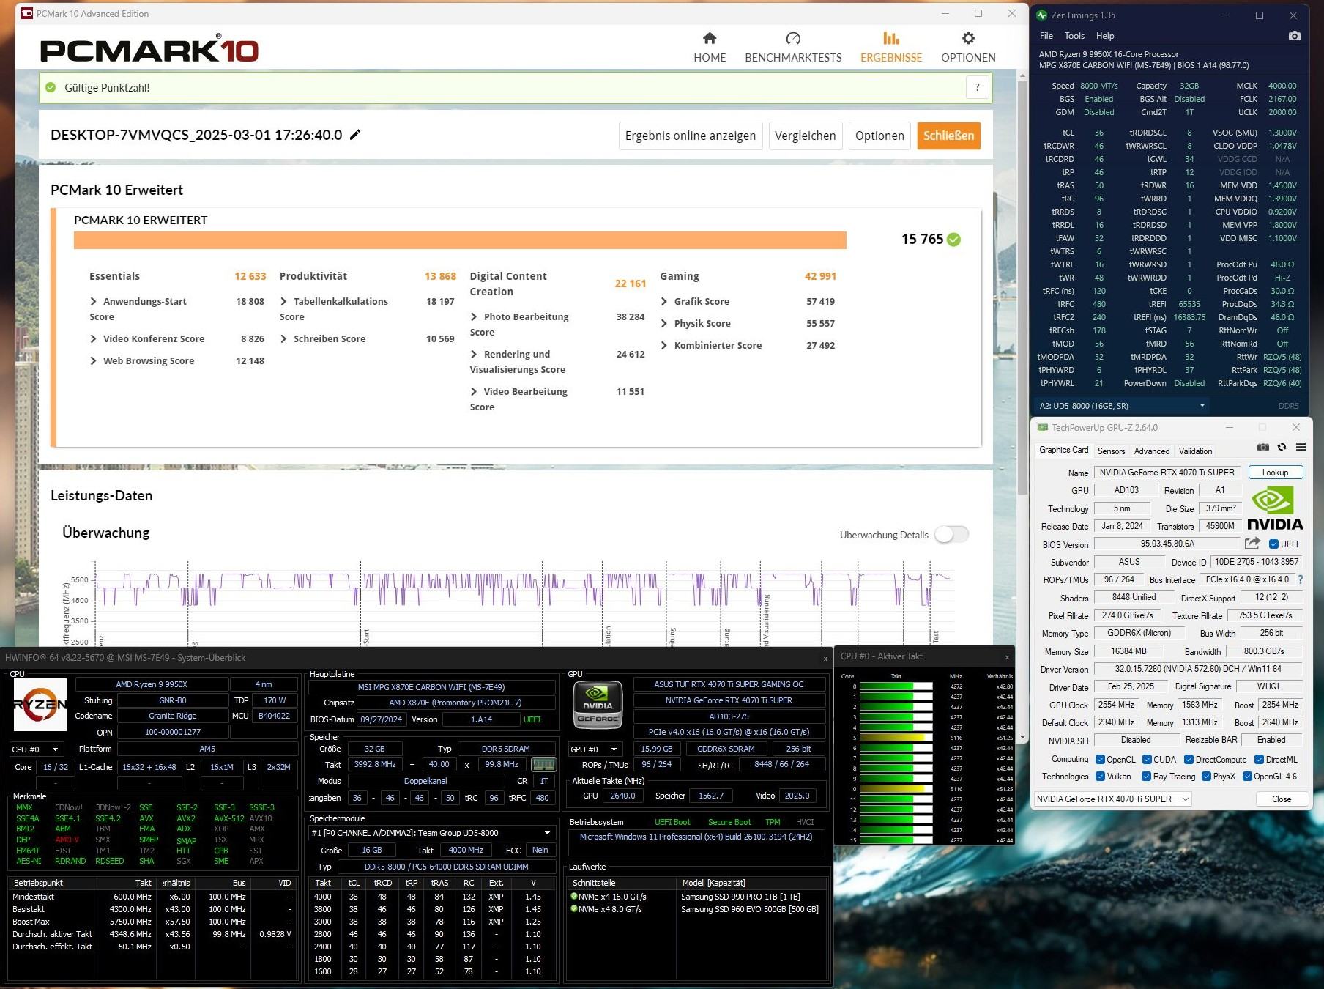
Task: Open Tools menu in ZenTimings
Action: (x=1074, y=36)
